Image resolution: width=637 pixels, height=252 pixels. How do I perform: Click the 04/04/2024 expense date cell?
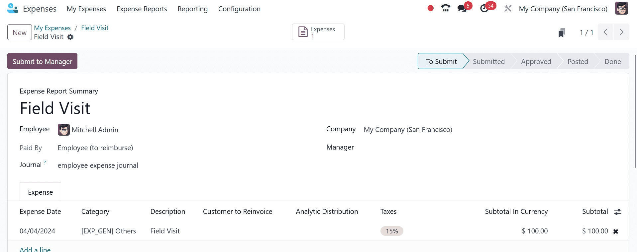[x=37, y=231]
